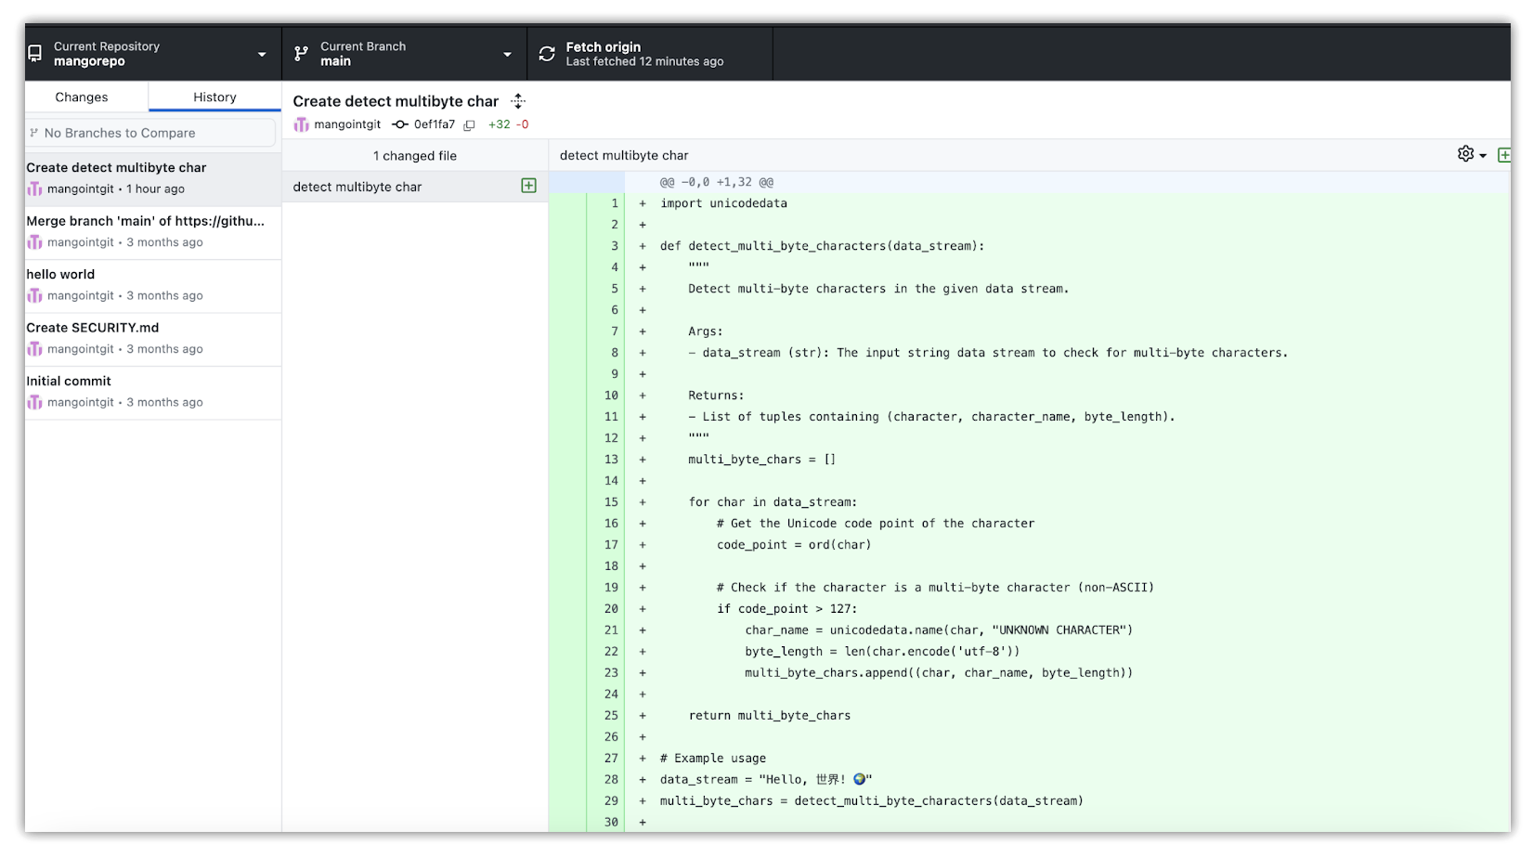Click the commit SHA 0ef1fa7
1533x857 pixels.
[x=435, y=124]
